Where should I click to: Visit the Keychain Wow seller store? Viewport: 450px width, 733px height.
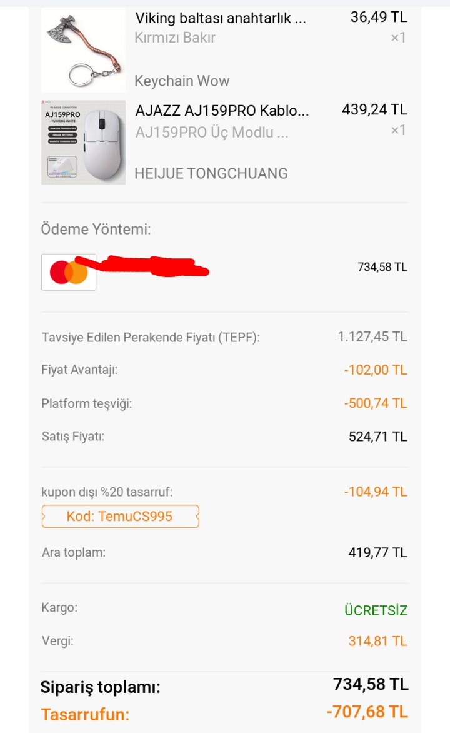tap(182, 81)
